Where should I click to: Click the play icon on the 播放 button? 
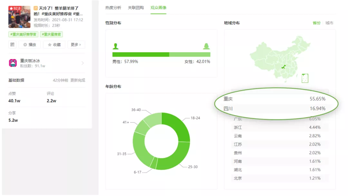pos(24,44)
